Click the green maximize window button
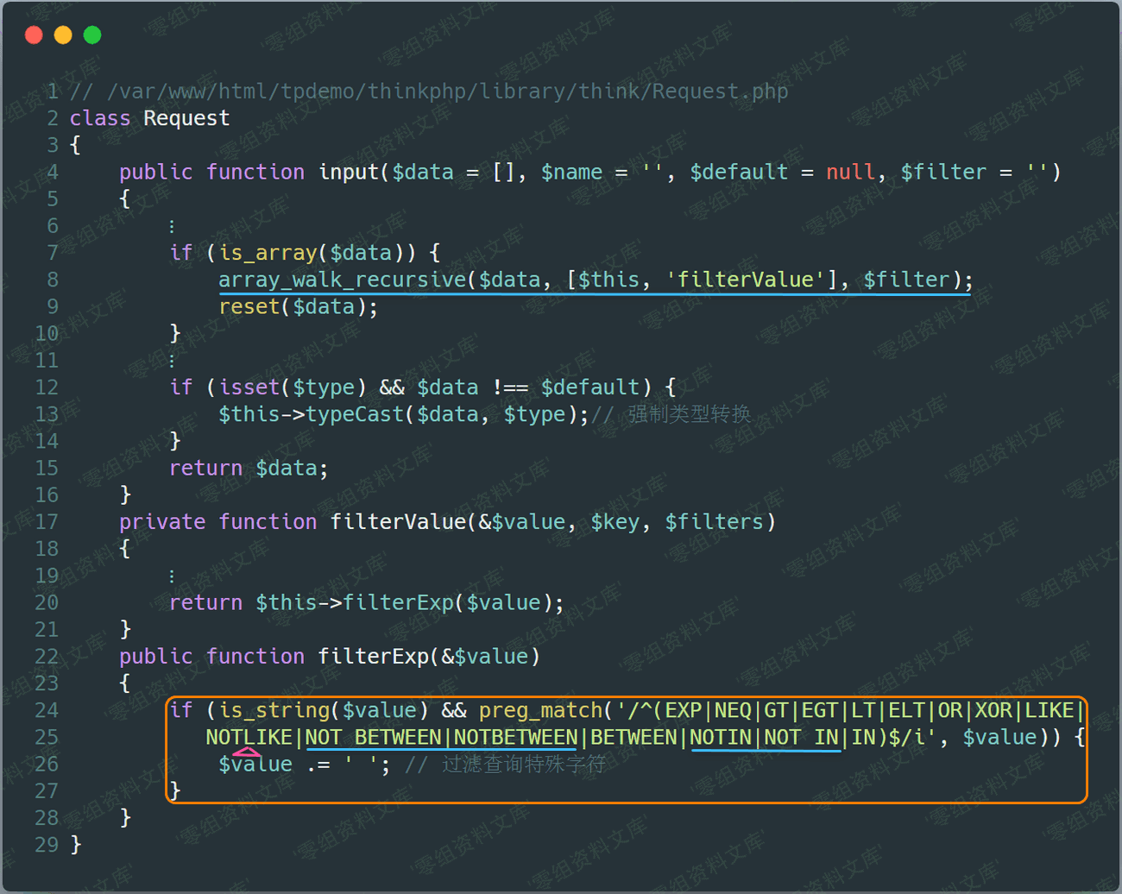Image resolution: width=1122 pixels, height=894 pixels. point(92,35)
